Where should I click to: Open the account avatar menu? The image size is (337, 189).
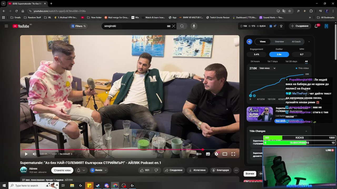pyautogui.click(x=326, y=26)
